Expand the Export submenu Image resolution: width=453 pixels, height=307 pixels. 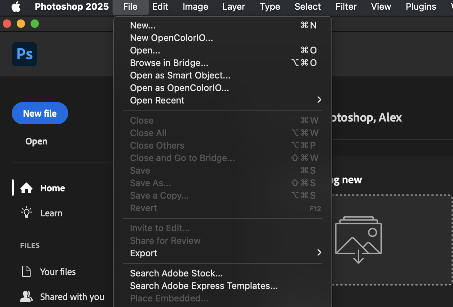223,253
